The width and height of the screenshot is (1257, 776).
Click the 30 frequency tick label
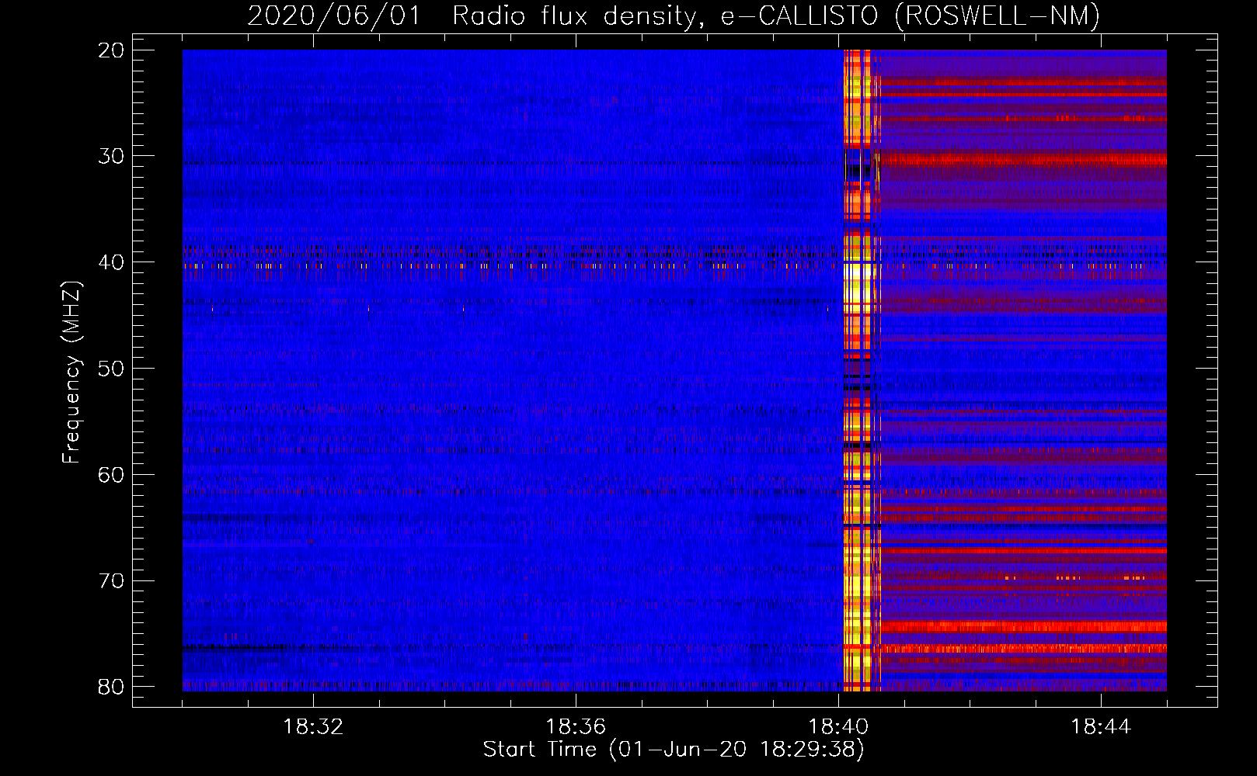(112, 156)
